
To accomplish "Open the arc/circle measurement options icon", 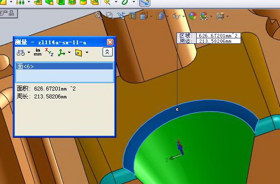I will click(21, 53).
